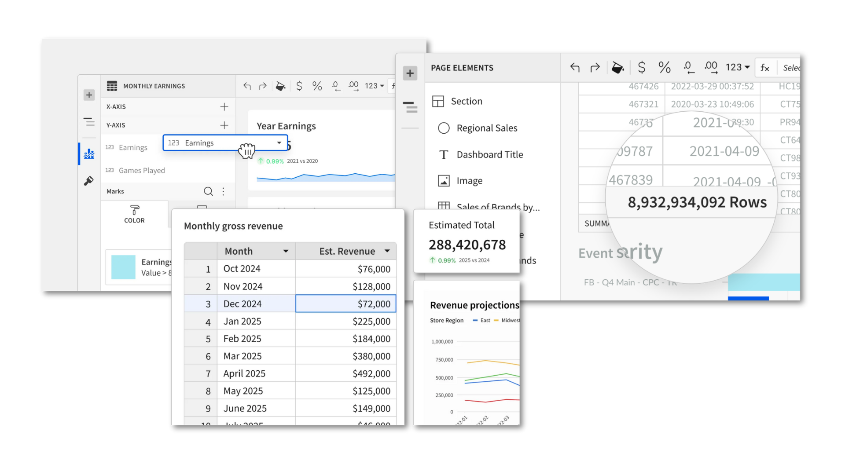The image size is (845, 475).
Task: Click the undo arrow in right toolbar
Action: (575, 68)
